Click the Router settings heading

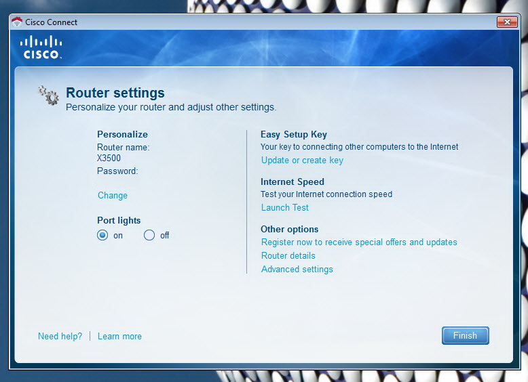coord(115,93)
